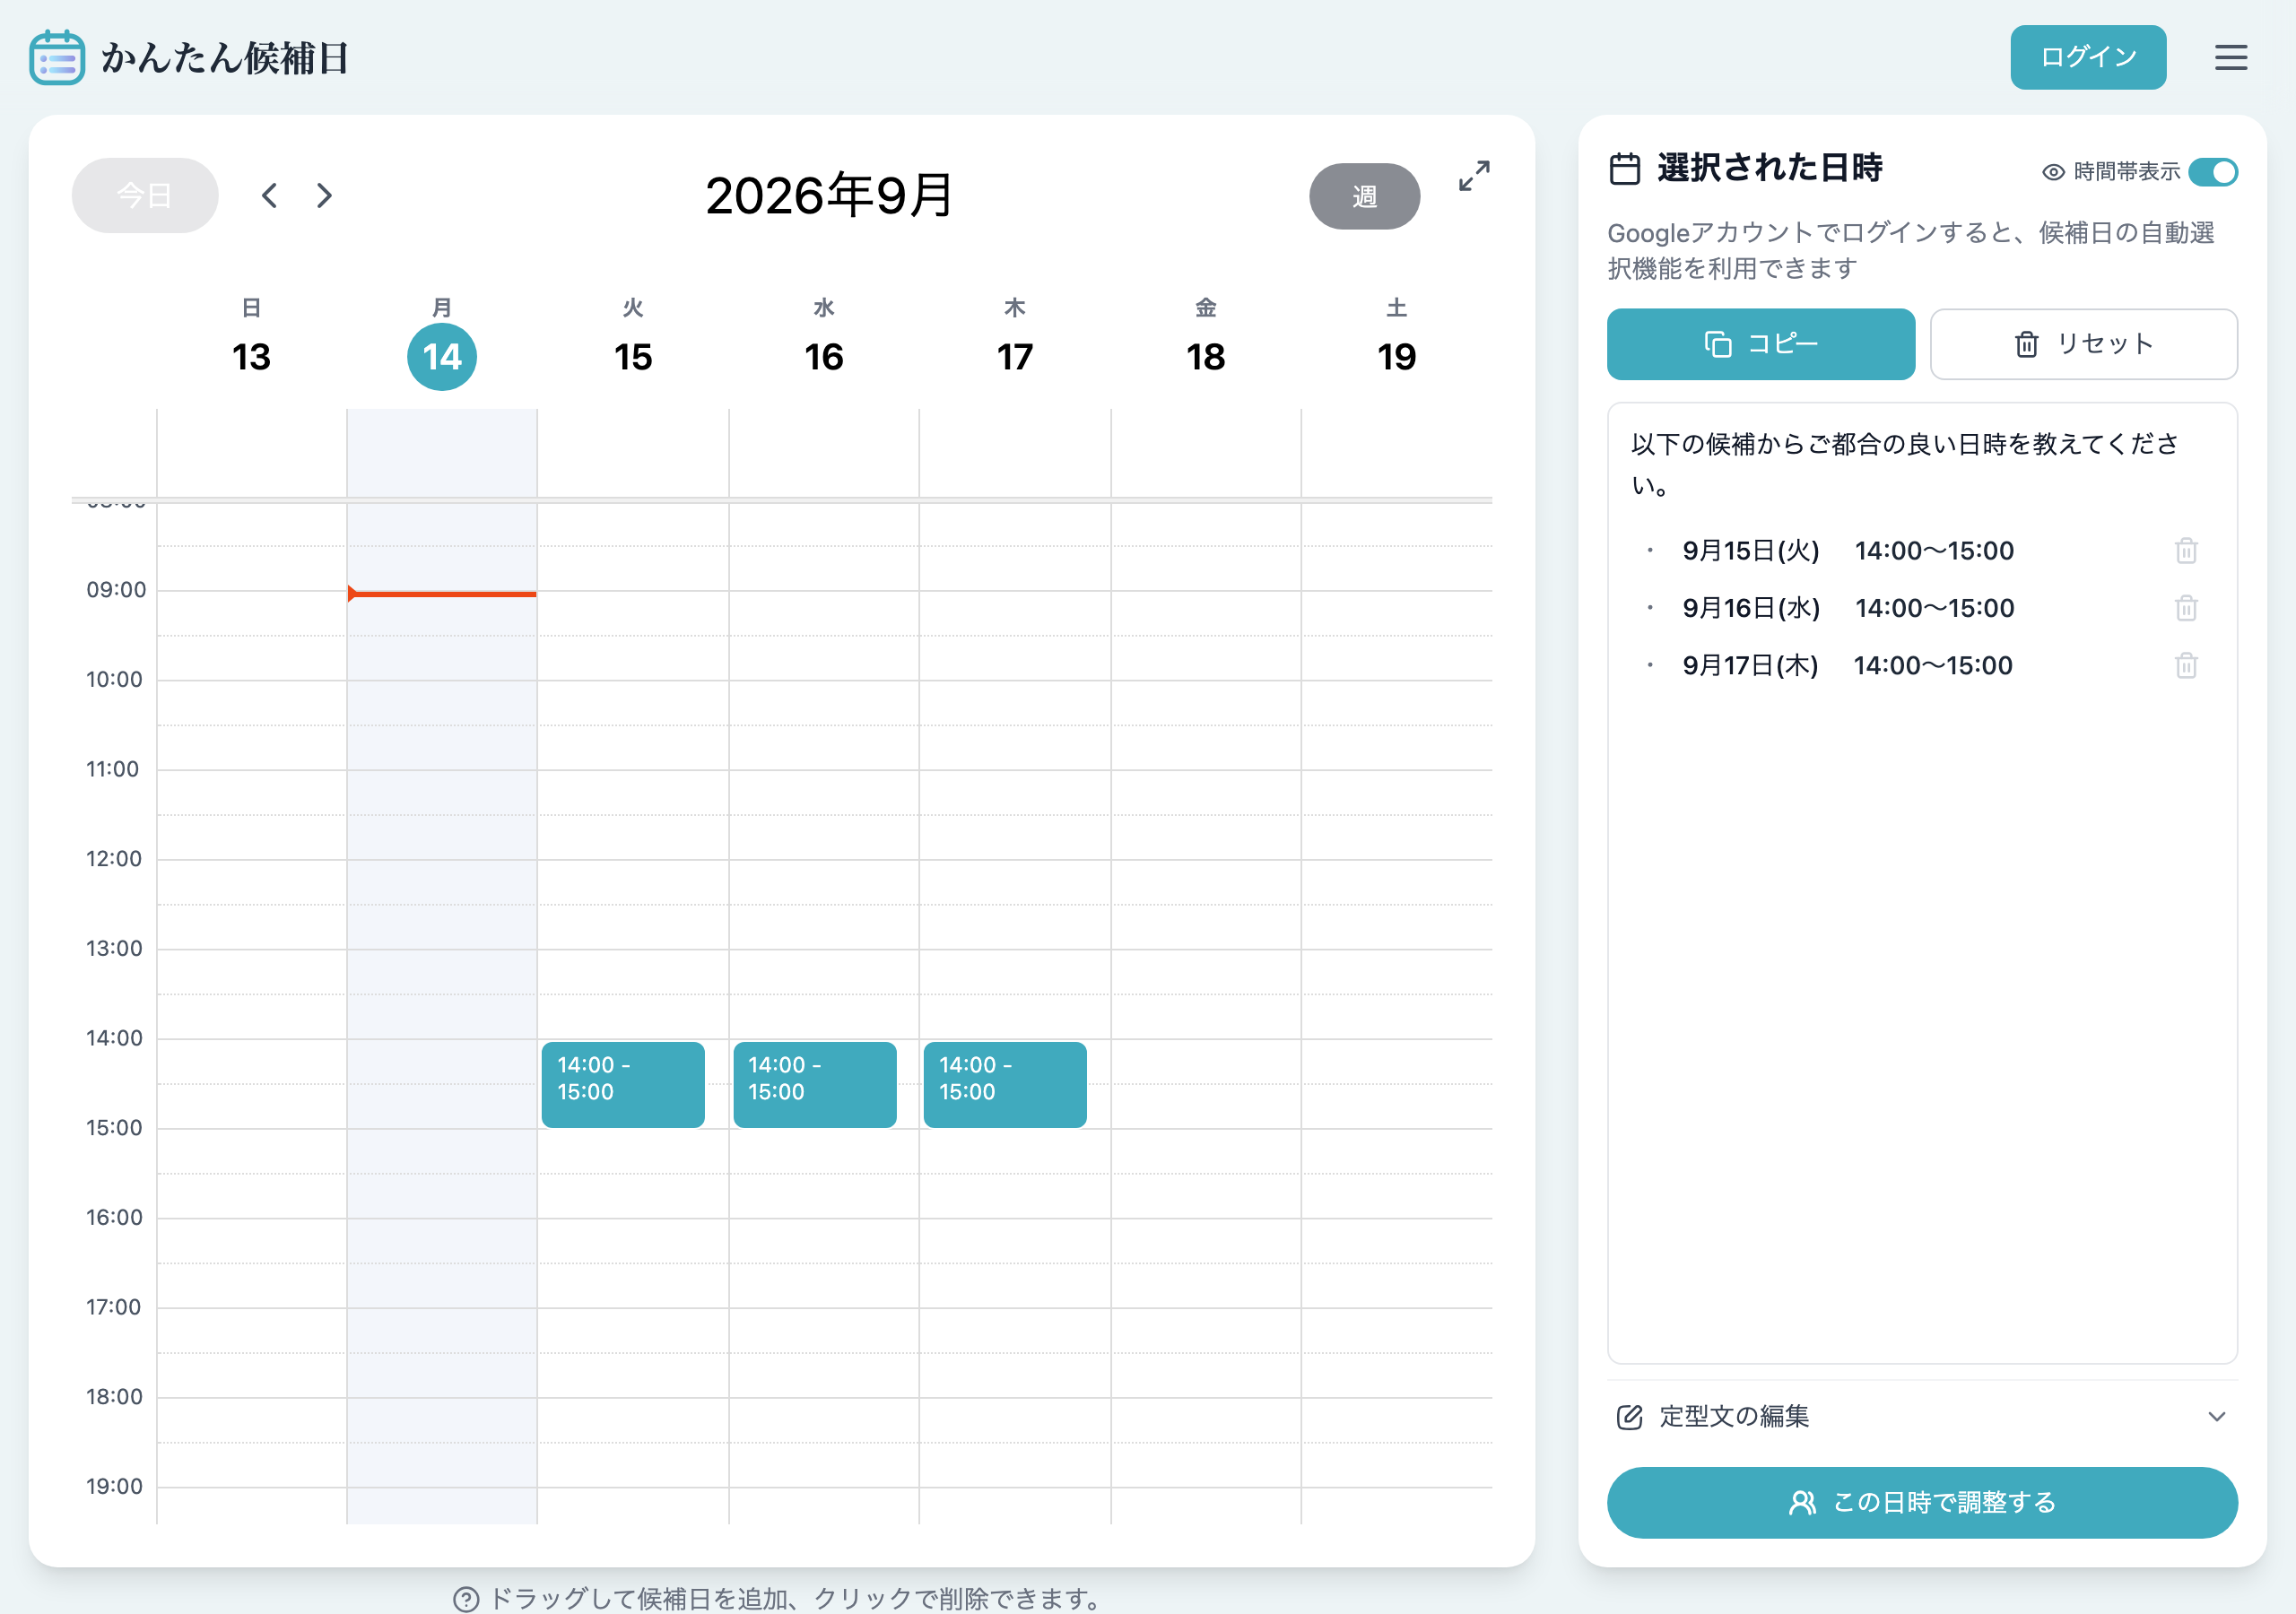This screenshot has width=2296, height=1614.
Task: Click the コピー button
Action: point(1760,344)
